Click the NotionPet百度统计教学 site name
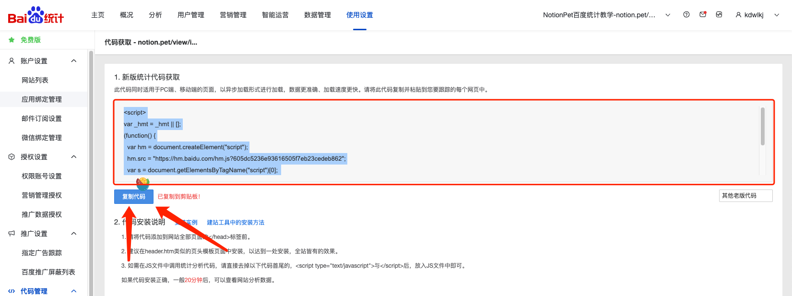Image resolution: width=792 pixels, height=296 pixels. click(599, 15)
